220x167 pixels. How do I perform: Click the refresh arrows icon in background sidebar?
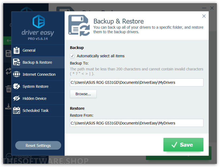pyautogui.click(x=9, y=71)
